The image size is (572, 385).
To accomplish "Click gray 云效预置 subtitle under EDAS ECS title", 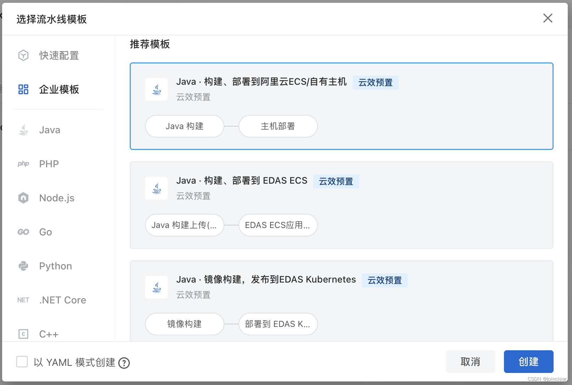I will tap(194, 196).
